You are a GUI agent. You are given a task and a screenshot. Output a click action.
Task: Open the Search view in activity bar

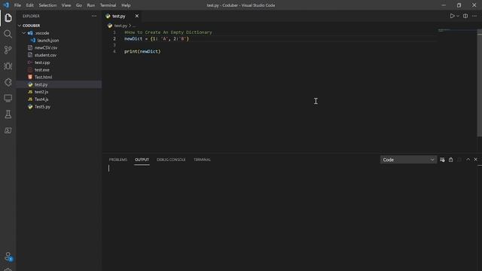(8, 34)
